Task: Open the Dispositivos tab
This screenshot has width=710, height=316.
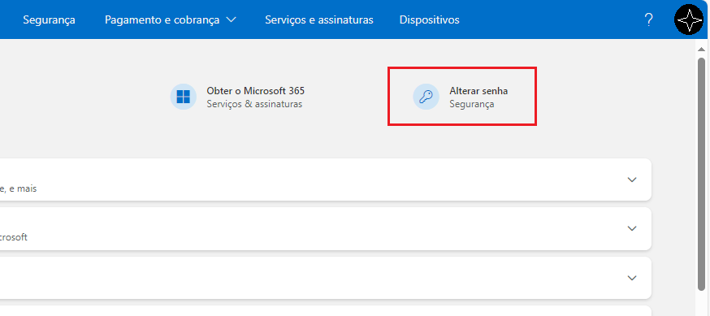Action: click(429, 20)
